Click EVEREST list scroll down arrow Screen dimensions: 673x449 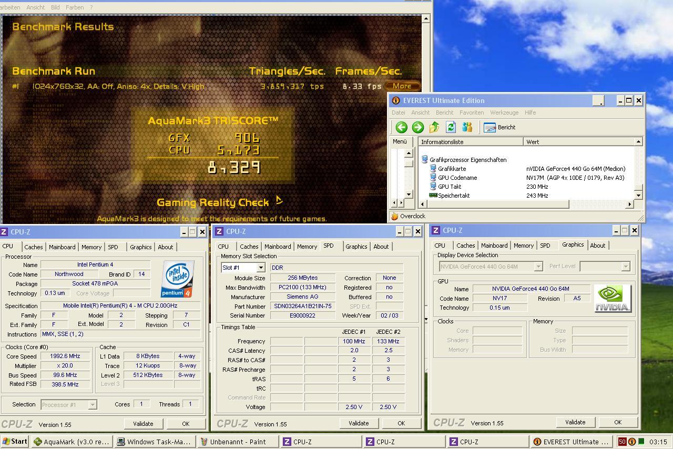pos(638,195)
